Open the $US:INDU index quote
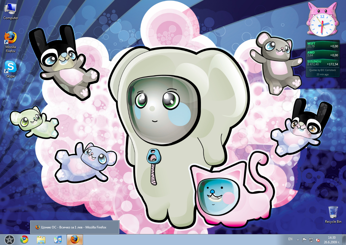The image size is (346, 245). coord(323,63)
